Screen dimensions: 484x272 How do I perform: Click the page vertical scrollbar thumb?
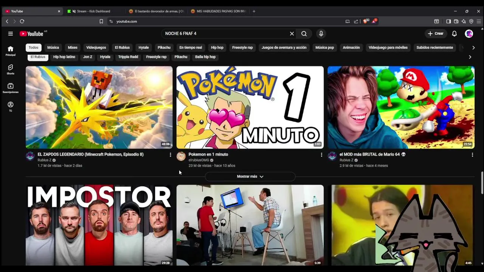[x=482, y=183]
